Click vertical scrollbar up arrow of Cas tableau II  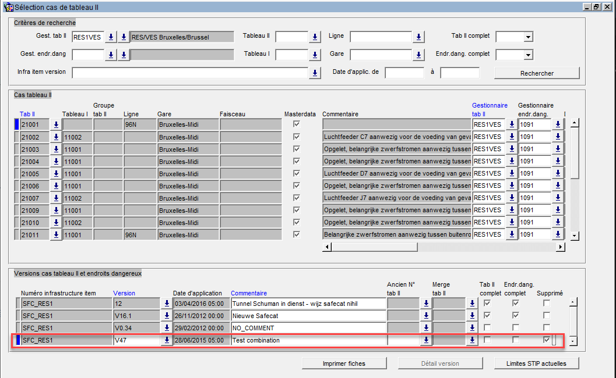pos(575,123)
